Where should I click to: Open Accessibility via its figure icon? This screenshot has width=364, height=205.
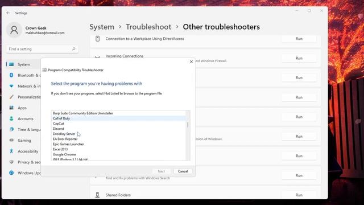pyautogui.click(x=11, y=151)
